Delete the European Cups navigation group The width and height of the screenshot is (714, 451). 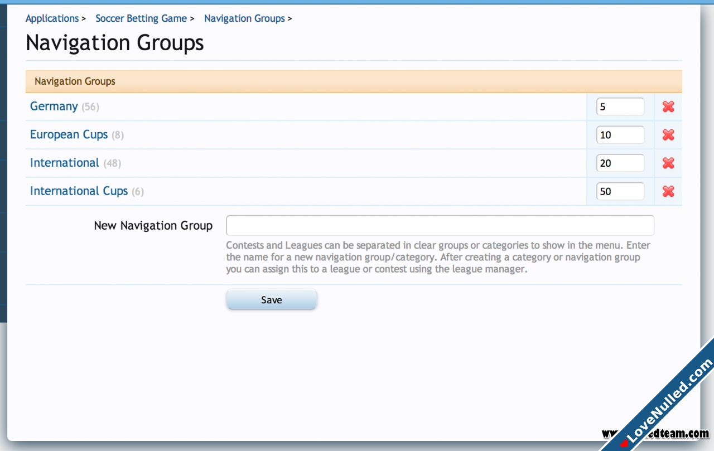pyautogui.click(x=668, y=135)
